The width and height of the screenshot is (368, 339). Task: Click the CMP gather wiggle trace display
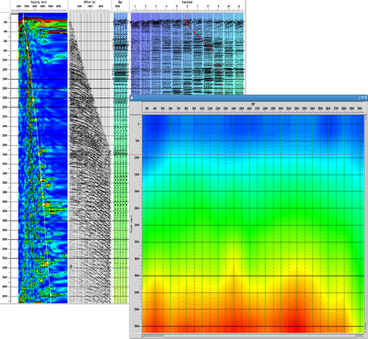tap(89, 158)
